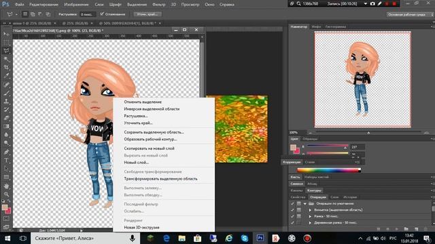
Task: Click the color spectrum ramp
Action: pyautogui.click(x=329, y=170)
